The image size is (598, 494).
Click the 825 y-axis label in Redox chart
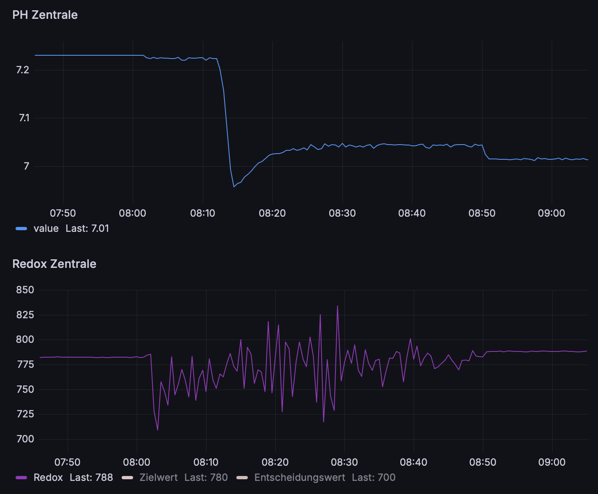pos(25,315)
